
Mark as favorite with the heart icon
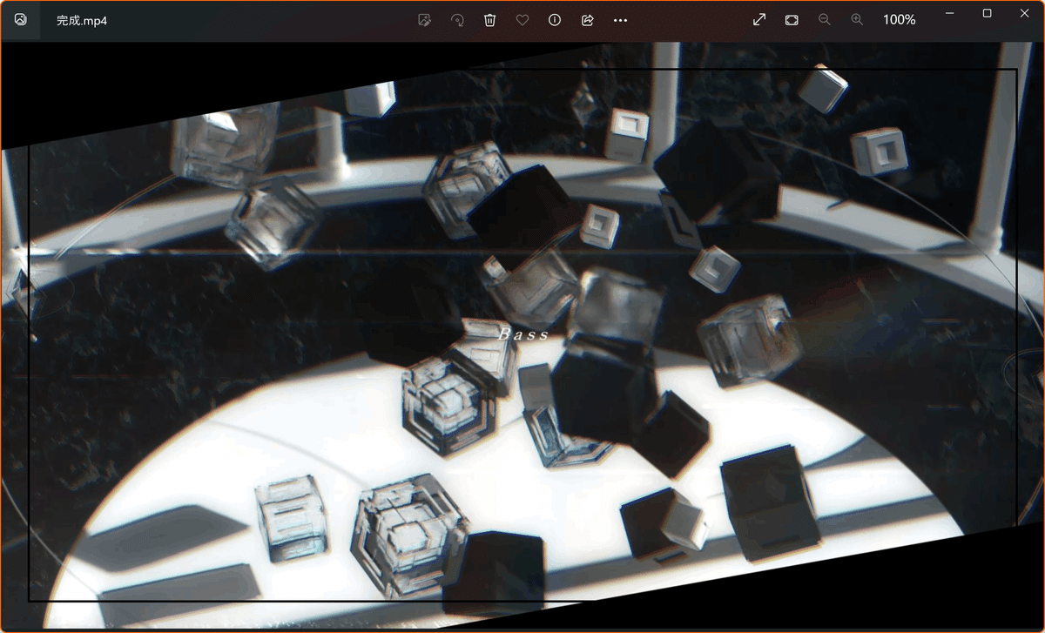pyautogui.click(x=522, y=20)
